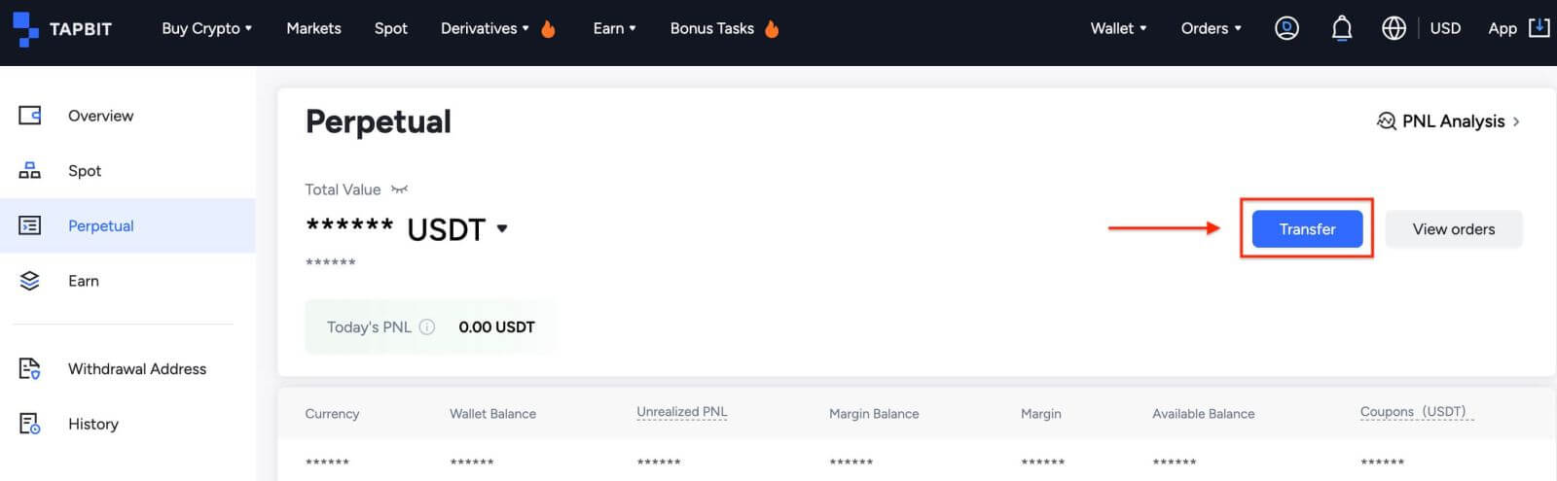Click the blue Transfer button
The image size is (1557, 481).
point(1307,229)
